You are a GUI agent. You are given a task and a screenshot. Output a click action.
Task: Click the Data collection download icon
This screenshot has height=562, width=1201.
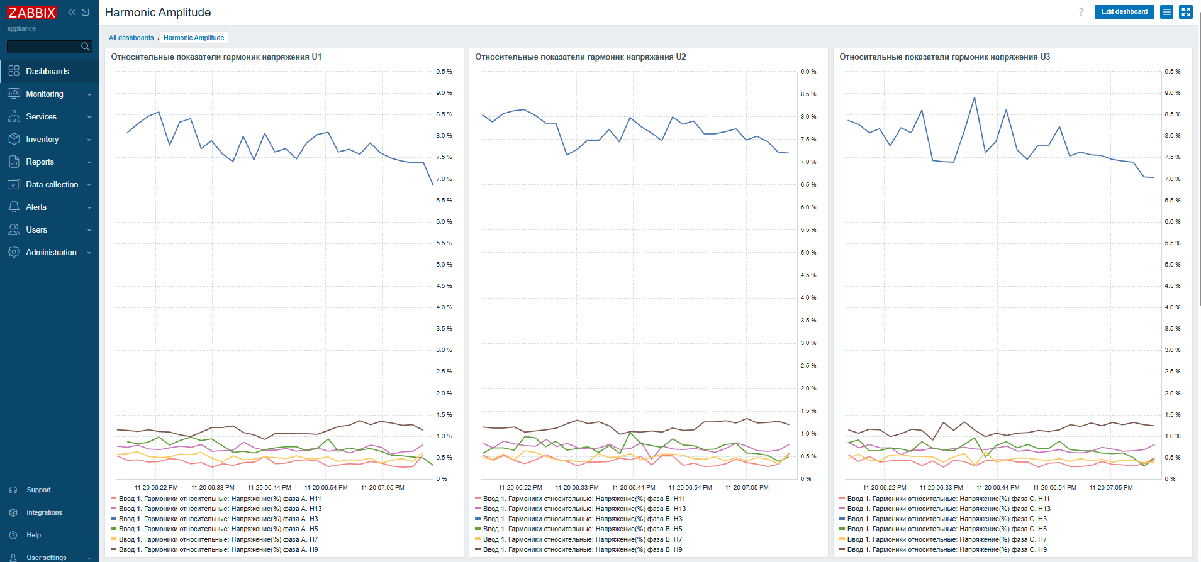[14, 184]
